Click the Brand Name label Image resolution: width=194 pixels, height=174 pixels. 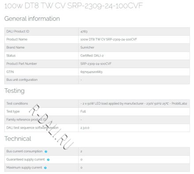point(15,47)
